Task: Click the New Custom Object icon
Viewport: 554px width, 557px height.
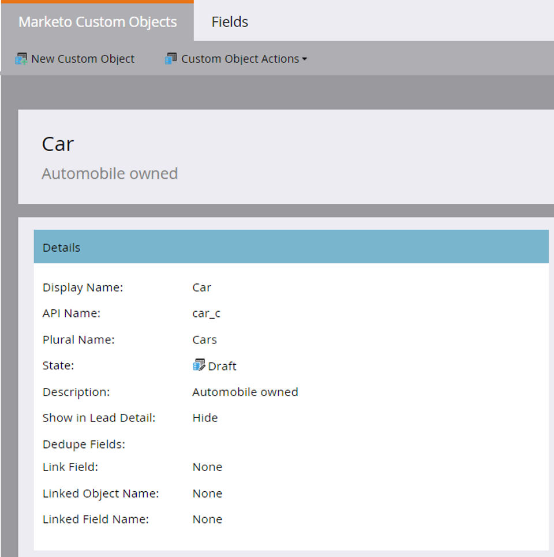Action: 21,59
